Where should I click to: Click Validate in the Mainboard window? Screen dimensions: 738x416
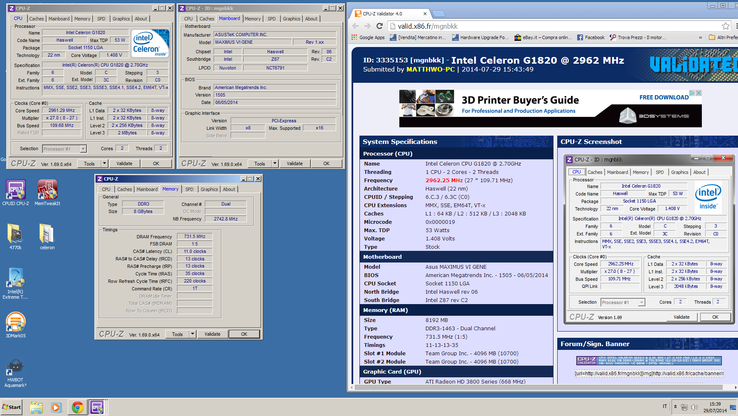[x=295, y=163]
